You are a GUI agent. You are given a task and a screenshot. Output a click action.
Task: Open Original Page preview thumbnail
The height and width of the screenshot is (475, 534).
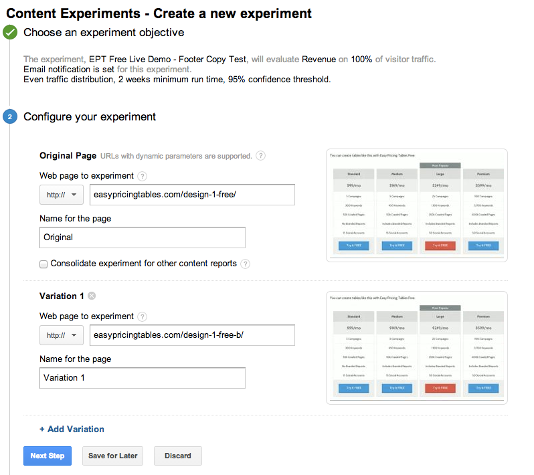[x=416, y=205]
